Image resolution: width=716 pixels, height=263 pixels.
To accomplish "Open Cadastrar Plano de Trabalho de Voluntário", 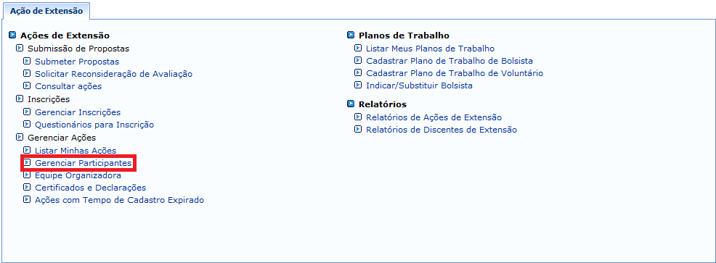I will (455, 73).
